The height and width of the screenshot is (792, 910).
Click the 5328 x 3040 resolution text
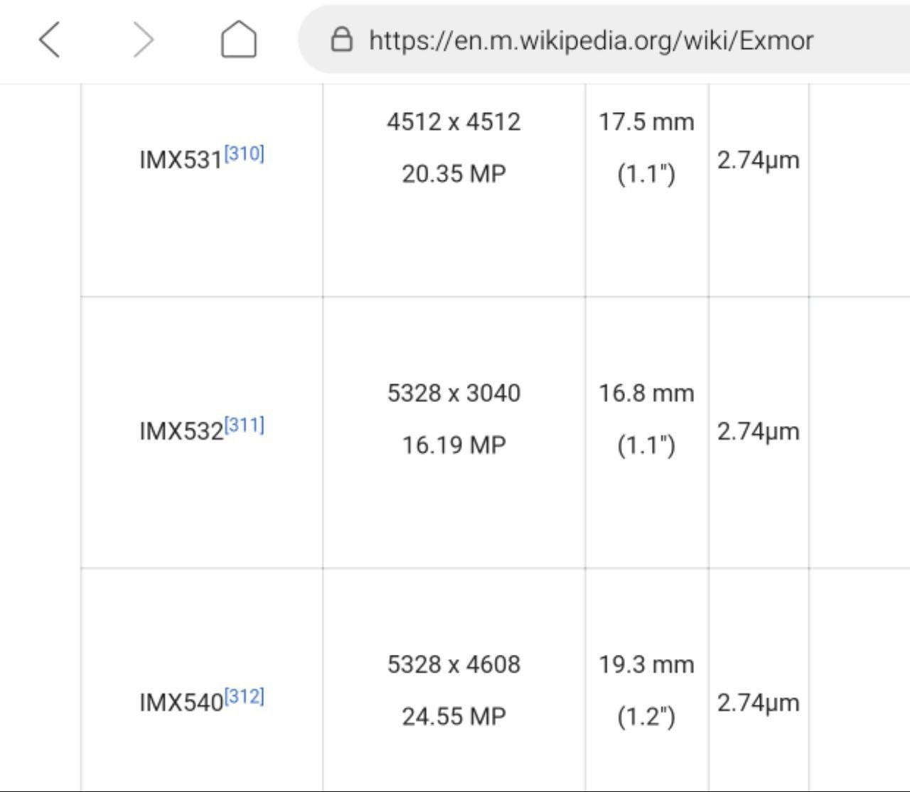[x=454, y=393]
